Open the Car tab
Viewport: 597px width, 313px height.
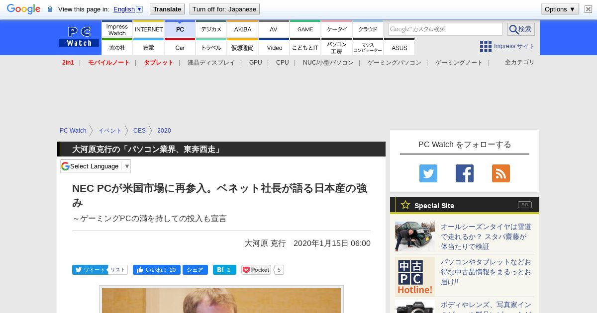click(180, 47)
